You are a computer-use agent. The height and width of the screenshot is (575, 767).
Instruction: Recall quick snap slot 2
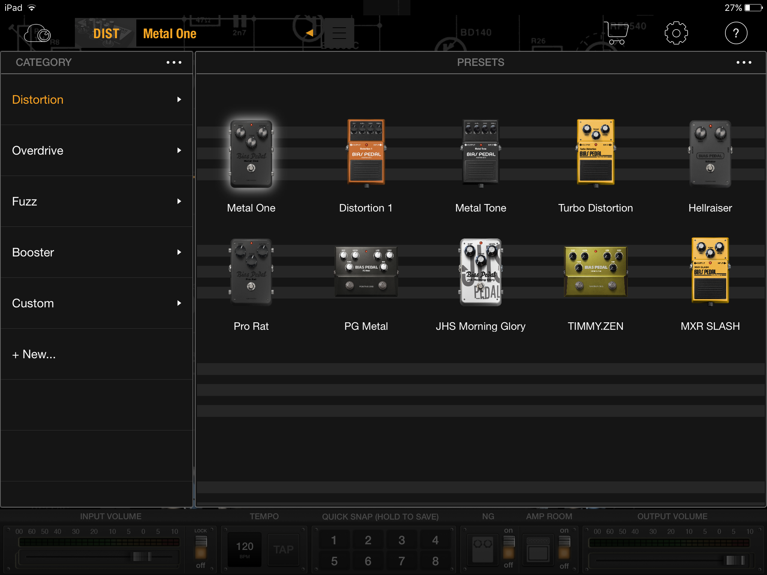pos(368,540)
